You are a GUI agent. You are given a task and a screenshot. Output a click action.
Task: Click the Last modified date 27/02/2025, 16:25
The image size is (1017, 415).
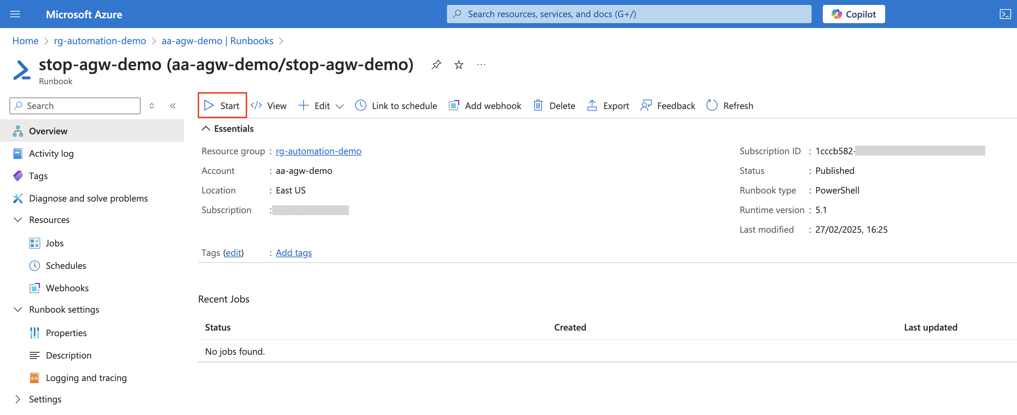[851, 230]
